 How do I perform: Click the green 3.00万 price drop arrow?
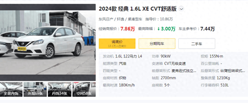click(159, 29)
